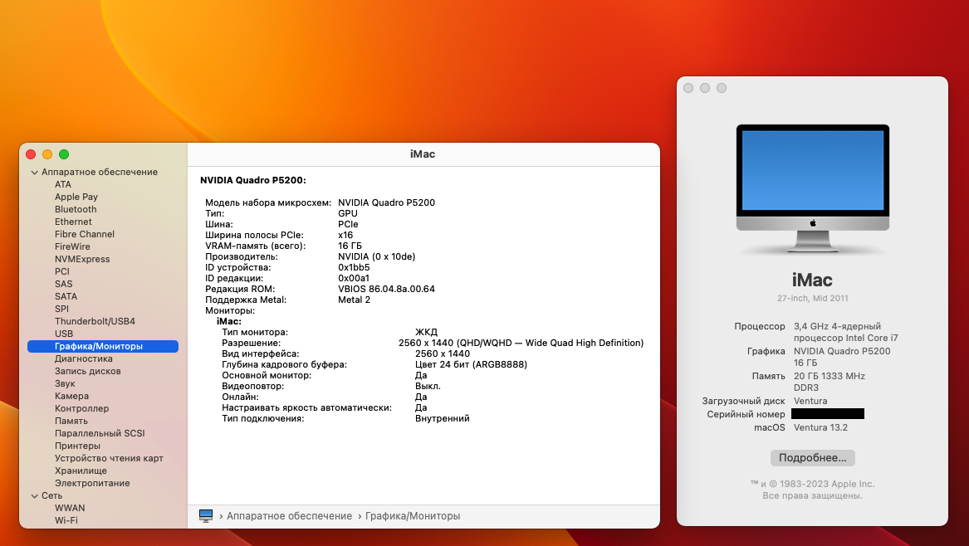Select Wi-Fi under Сеть
Screen dimensions: 969x546
[66, 520]
